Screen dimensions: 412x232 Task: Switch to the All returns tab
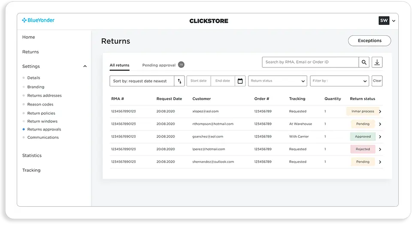pos(120,65)
